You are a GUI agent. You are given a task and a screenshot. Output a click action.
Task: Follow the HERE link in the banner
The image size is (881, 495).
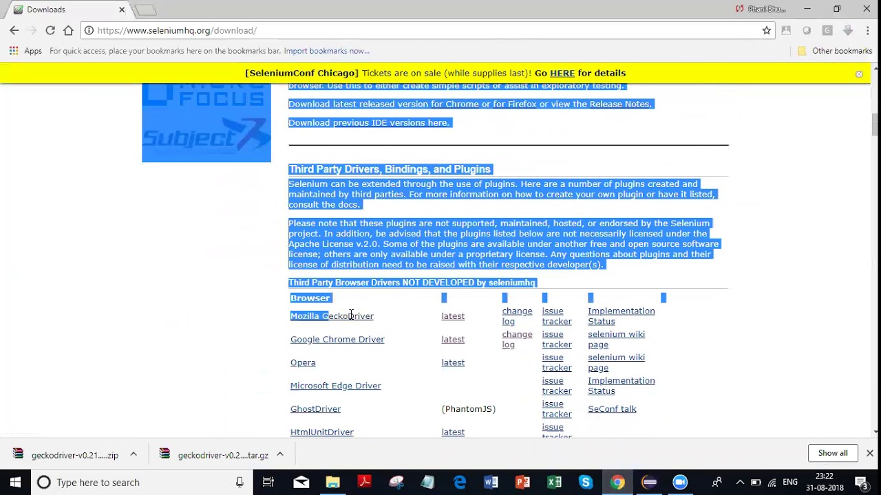click(562, 73)
